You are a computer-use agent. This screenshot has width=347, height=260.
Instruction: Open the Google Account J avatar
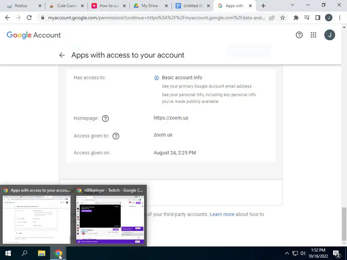pyautogui.click(x=330, y=35)
